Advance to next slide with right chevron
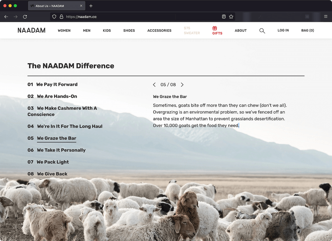Image resolution: width=332 pixels, height=241 pixels. [x=182, y=85]
